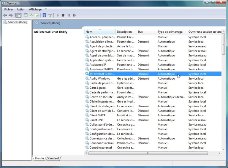
Task: Click the Ati External Event Utility heading
Action: pos(50,32)
